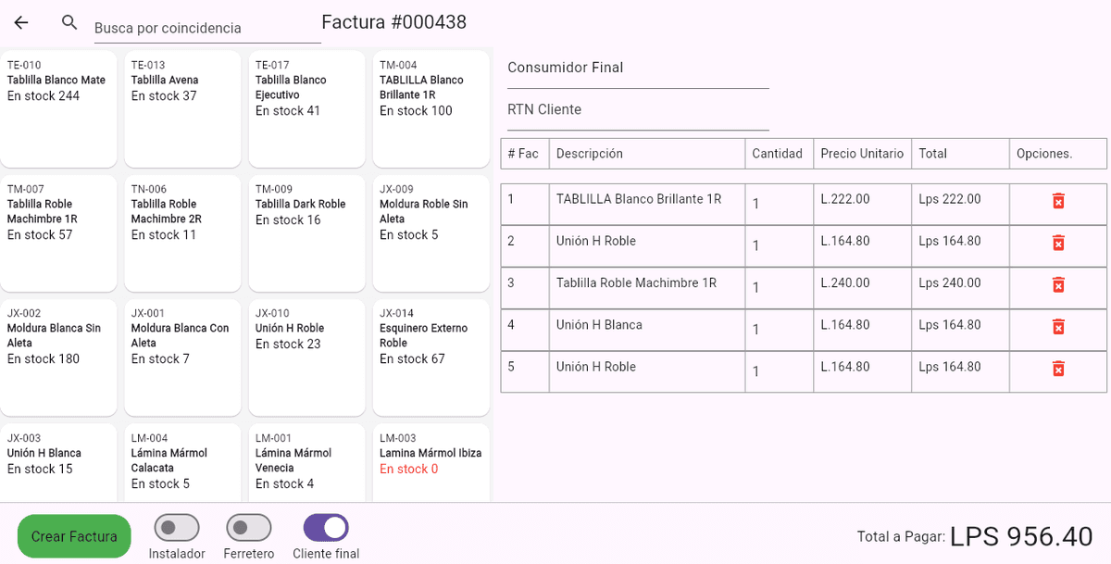Disable the Cliente final switch
The height and width of the screenshot is (564, 1111).
pyautogui.click(x=326, y=528)
